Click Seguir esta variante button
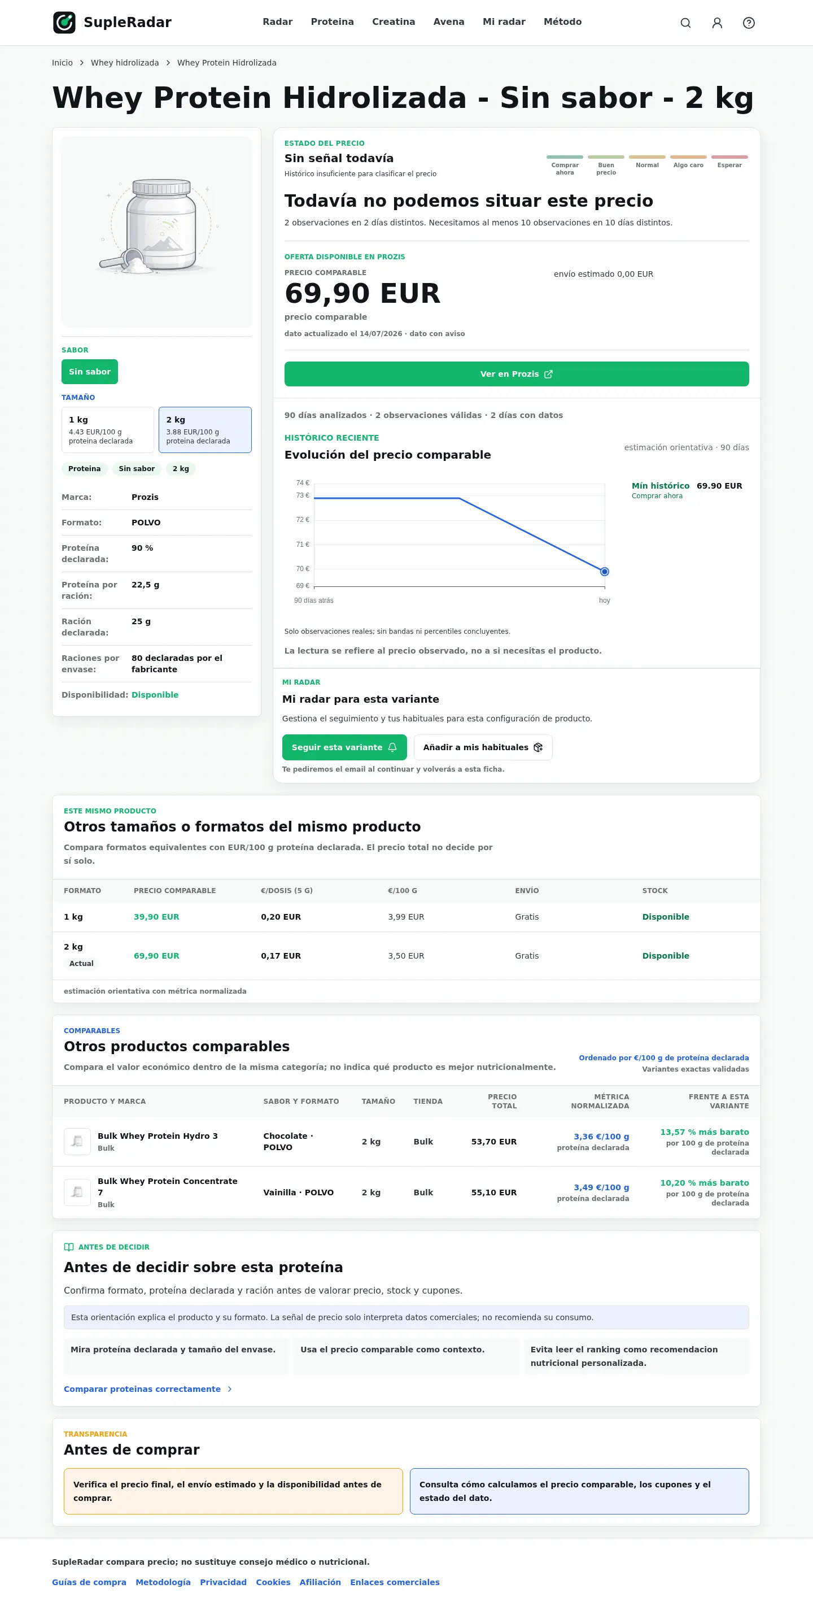813x1606 pixels. point(344,747)
